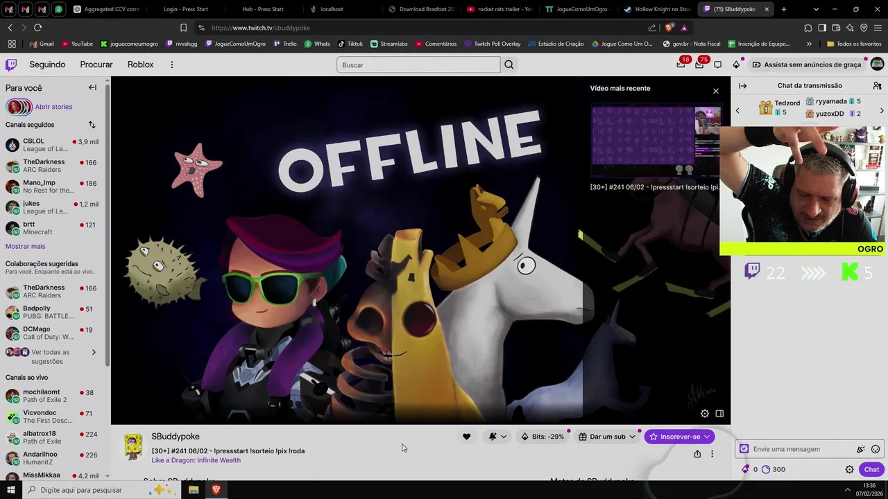Toggle theatre mode icon on player
Screen dimensions: 888x499
coord(719,414)
